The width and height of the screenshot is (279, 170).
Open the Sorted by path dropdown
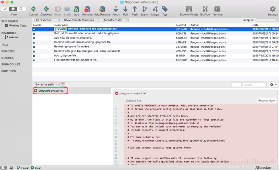pos(46,84)
